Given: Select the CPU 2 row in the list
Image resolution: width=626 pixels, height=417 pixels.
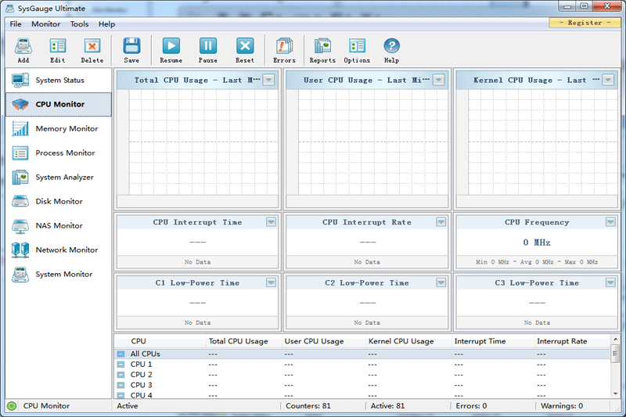Looking at the screenshot, I should (x=142, y=375).
